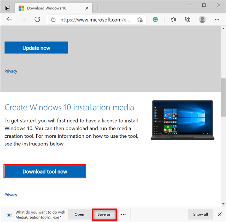Click the MediaCreationTool exe file icon
This screenshot has height=222, width=226.
9,215
